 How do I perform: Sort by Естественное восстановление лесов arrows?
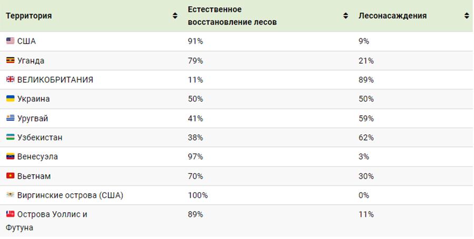click(345, 16)
